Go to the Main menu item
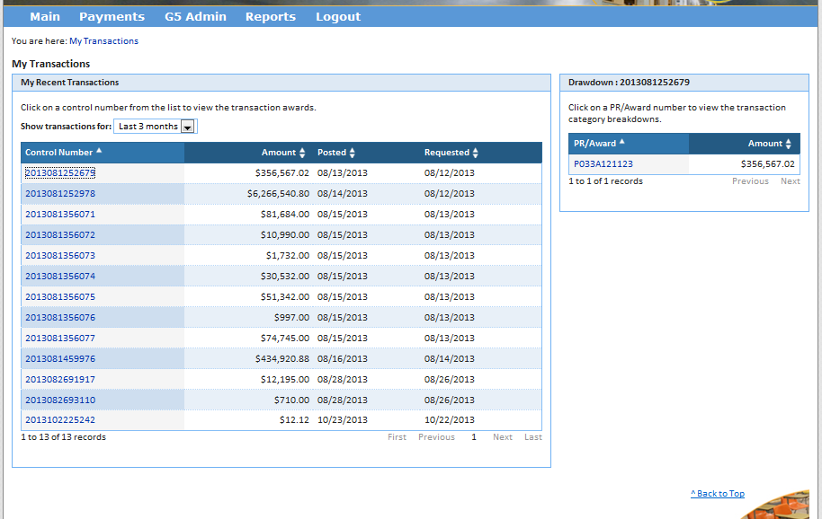This screenshot has height=519, width=822. 45,16
